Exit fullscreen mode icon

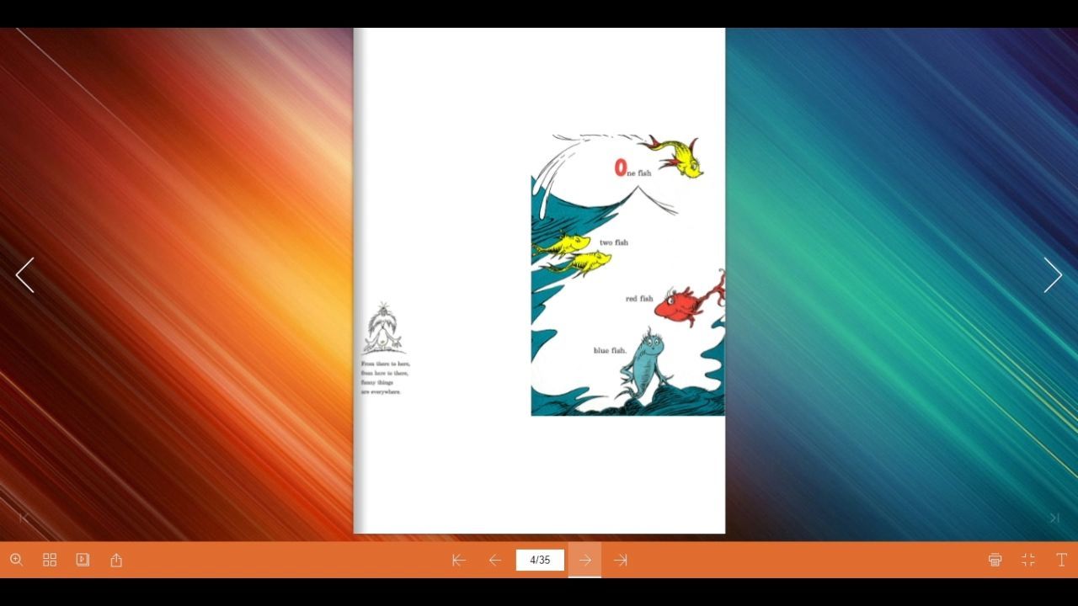(1028, 560)
